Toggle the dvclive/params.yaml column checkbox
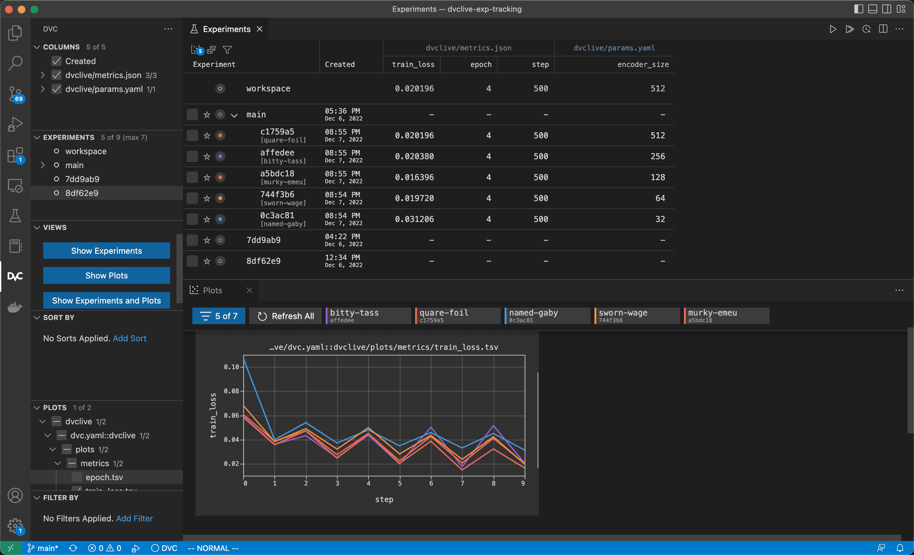 click(56, 89)
